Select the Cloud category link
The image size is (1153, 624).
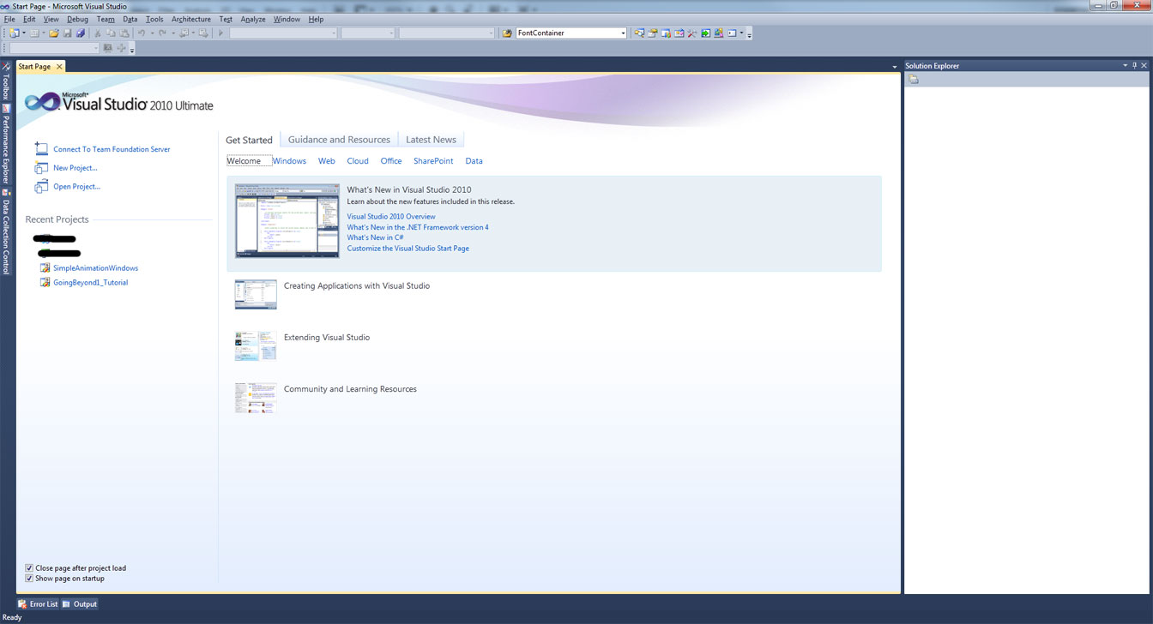[358, 161]
